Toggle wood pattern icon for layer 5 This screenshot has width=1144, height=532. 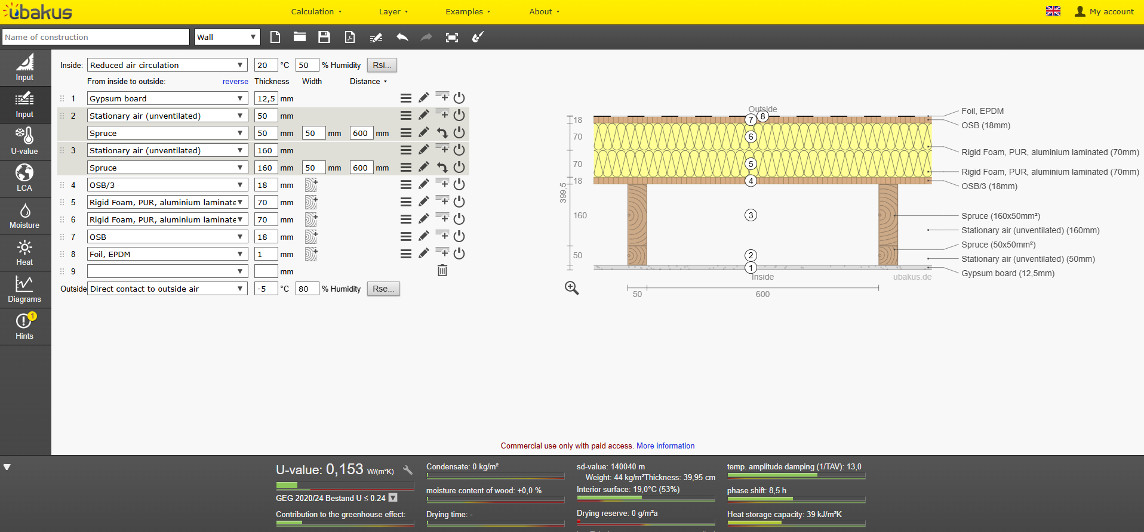tap(311, 202)
